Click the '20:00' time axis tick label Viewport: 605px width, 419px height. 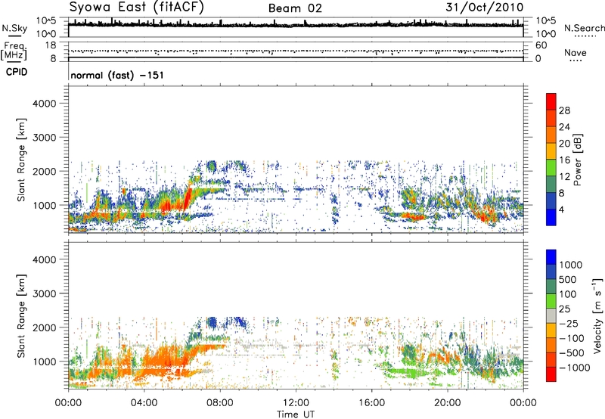click(447, 403)
